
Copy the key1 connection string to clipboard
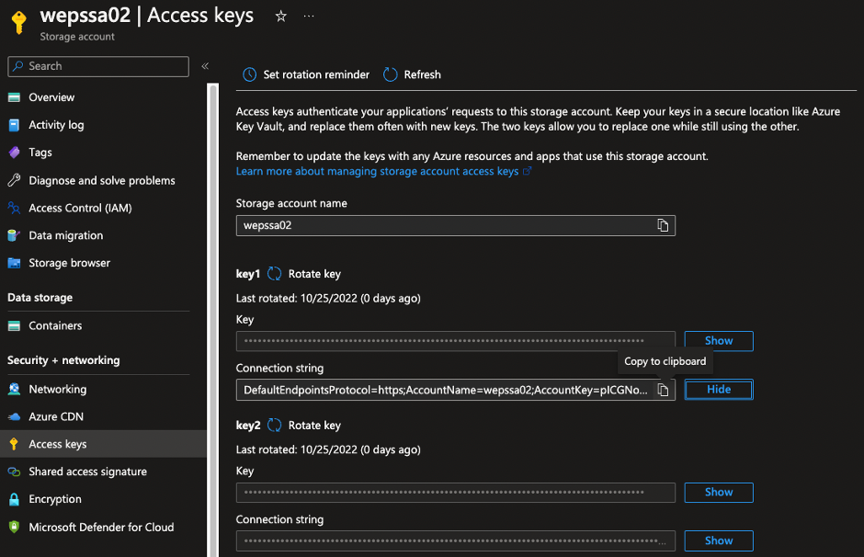pyautogui.click(x=662, y=391)
